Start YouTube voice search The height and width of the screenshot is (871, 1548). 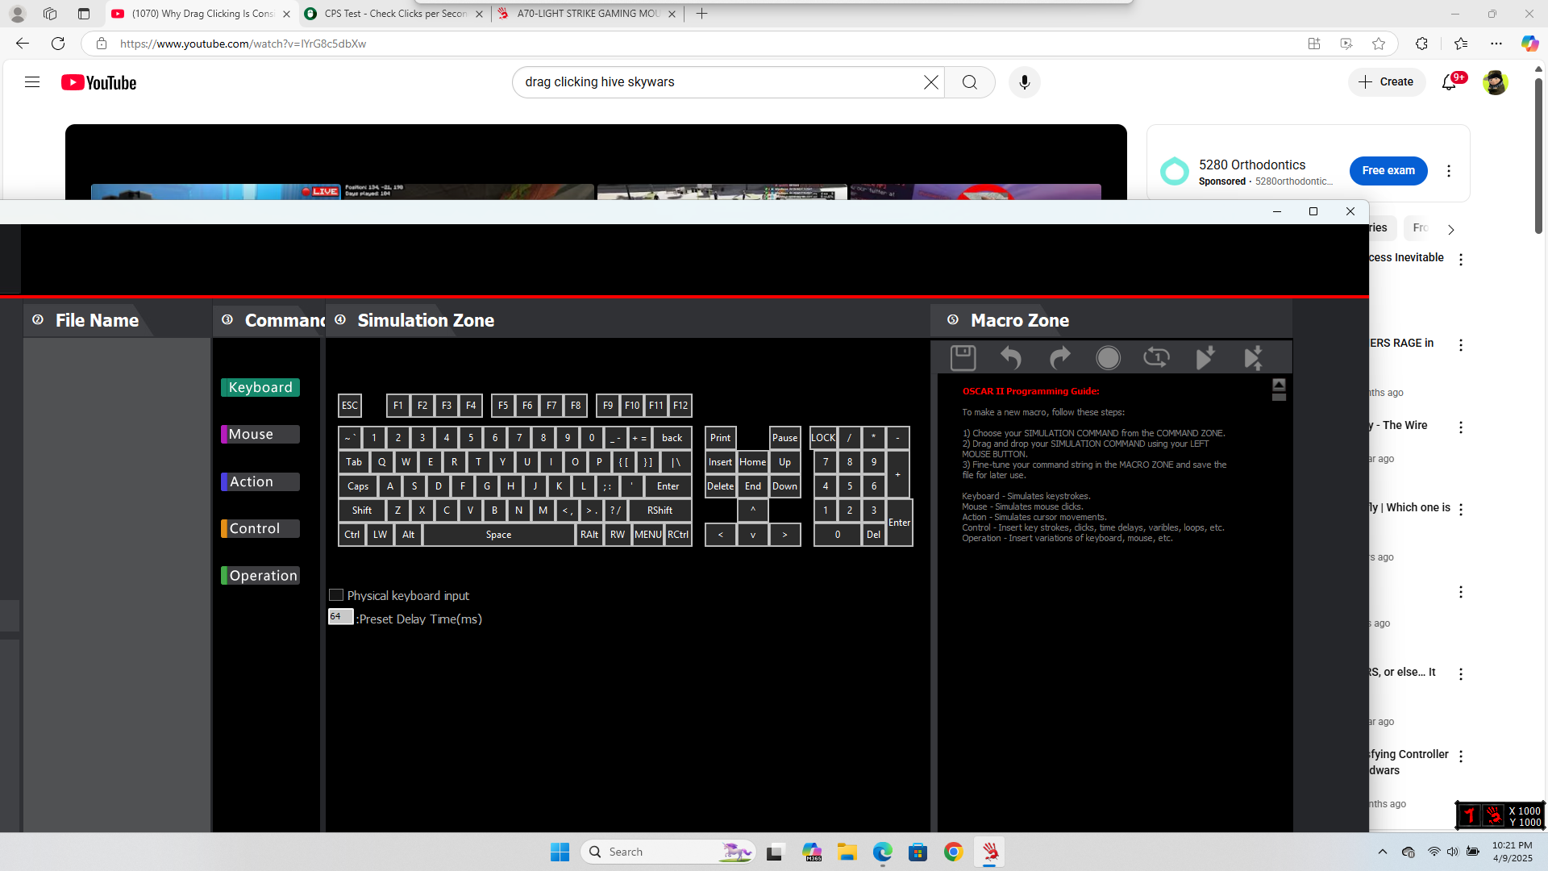(1024, 82)
